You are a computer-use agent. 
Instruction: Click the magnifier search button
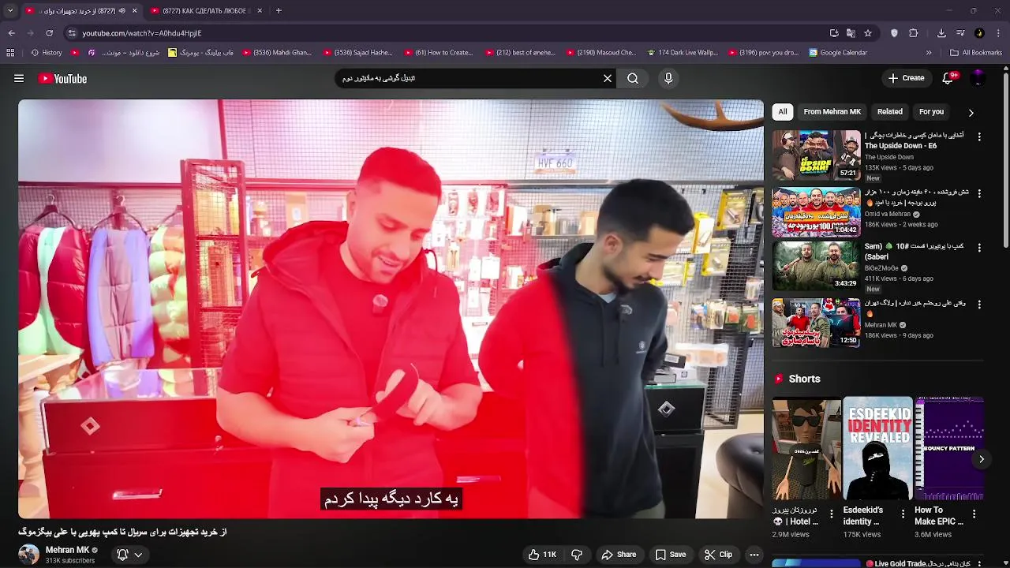633,78
